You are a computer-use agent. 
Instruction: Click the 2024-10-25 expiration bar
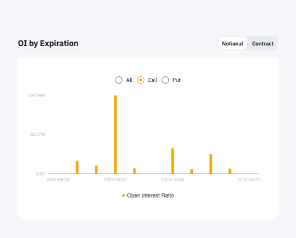click(173, 161)
